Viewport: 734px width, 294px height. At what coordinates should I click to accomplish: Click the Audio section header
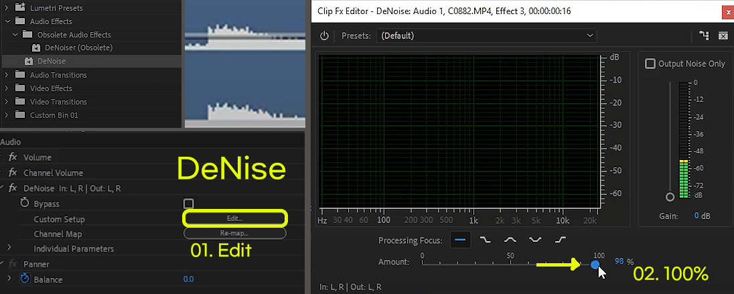tap(11, 143)
